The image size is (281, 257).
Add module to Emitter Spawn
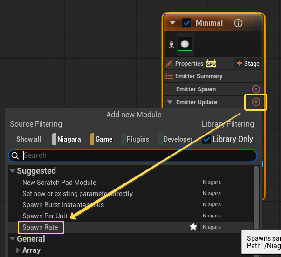click(256, 89)
